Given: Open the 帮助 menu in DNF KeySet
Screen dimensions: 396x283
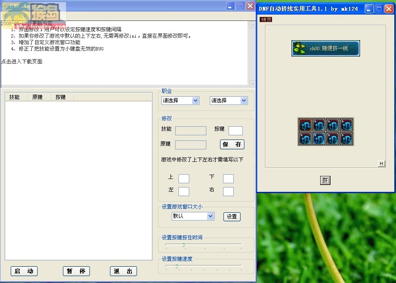Looking at the screenshot, I should [x=23, y=16].
